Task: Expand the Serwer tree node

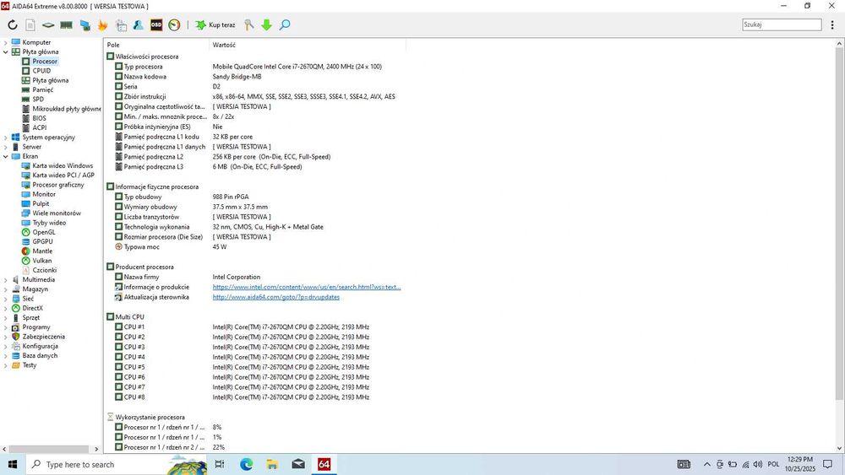Action: 5,147
